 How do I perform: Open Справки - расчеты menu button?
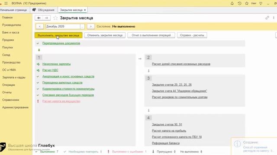[192, 35]
